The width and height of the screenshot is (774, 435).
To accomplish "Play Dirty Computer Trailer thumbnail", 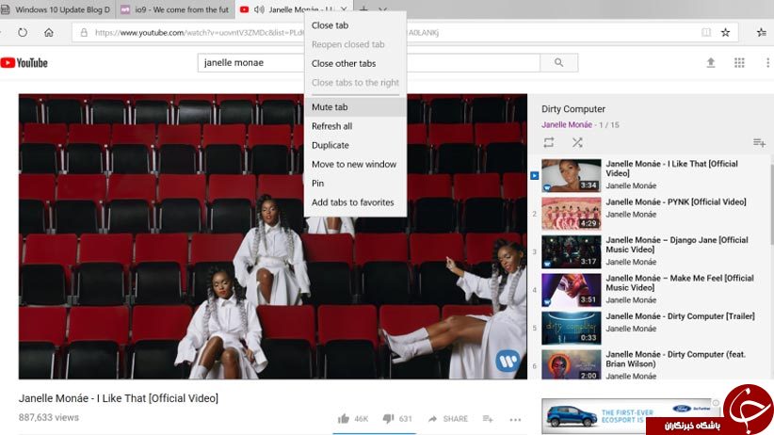I will click(572, 328).
